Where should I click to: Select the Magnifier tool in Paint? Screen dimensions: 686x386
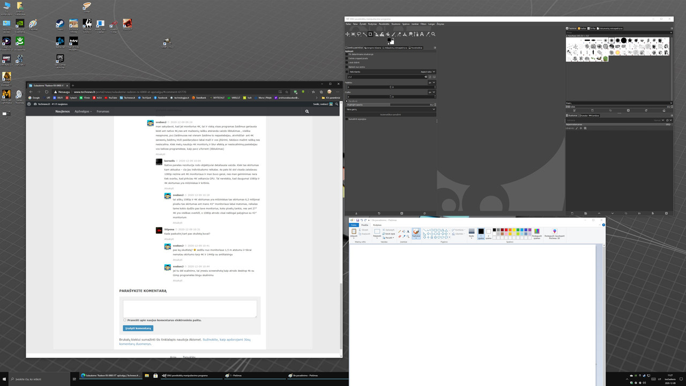click(408, 236)
